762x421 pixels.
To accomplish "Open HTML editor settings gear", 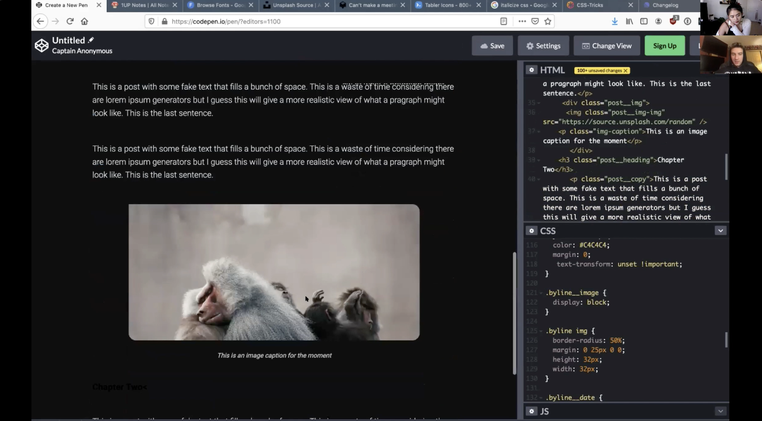I will 531,70.
